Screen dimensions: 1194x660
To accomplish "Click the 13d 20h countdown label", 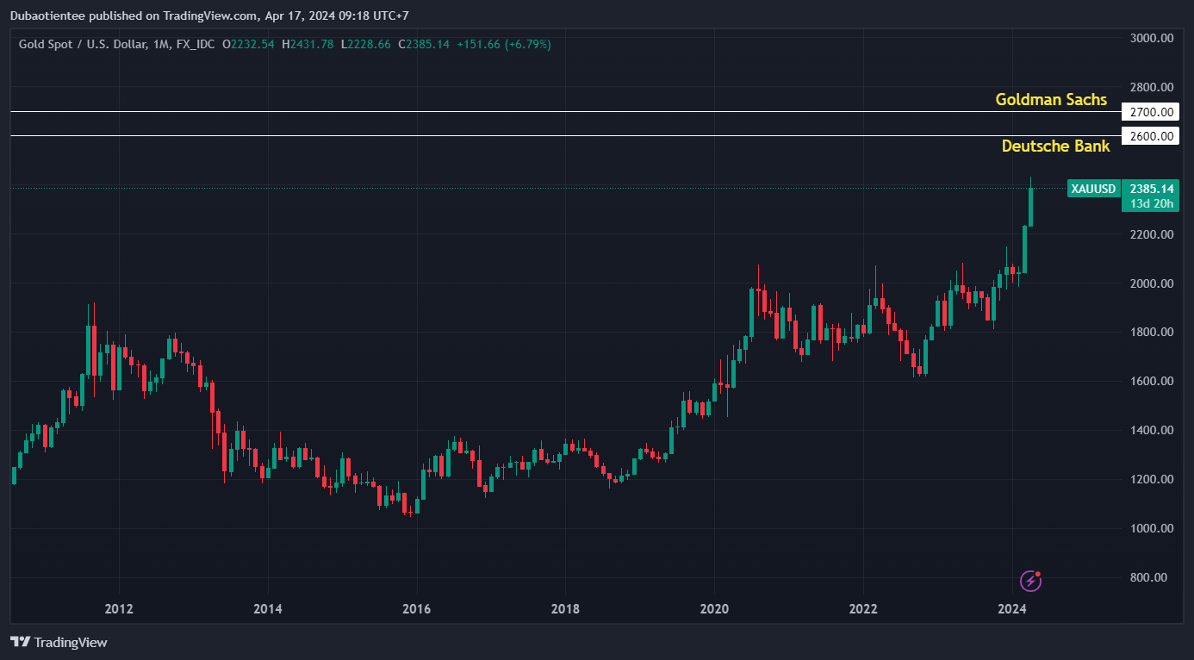I will (1151, 203).
